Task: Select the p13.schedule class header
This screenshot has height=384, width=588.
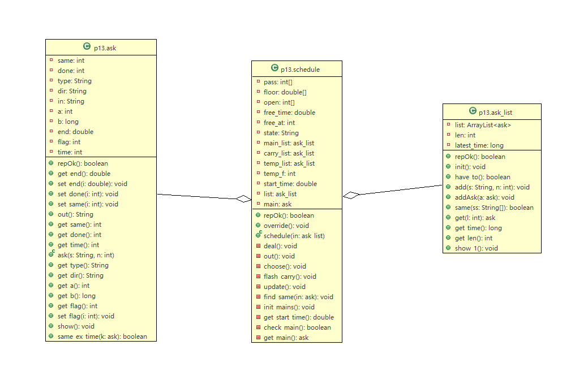Action: pyautogui.click(x=300, y=70)
